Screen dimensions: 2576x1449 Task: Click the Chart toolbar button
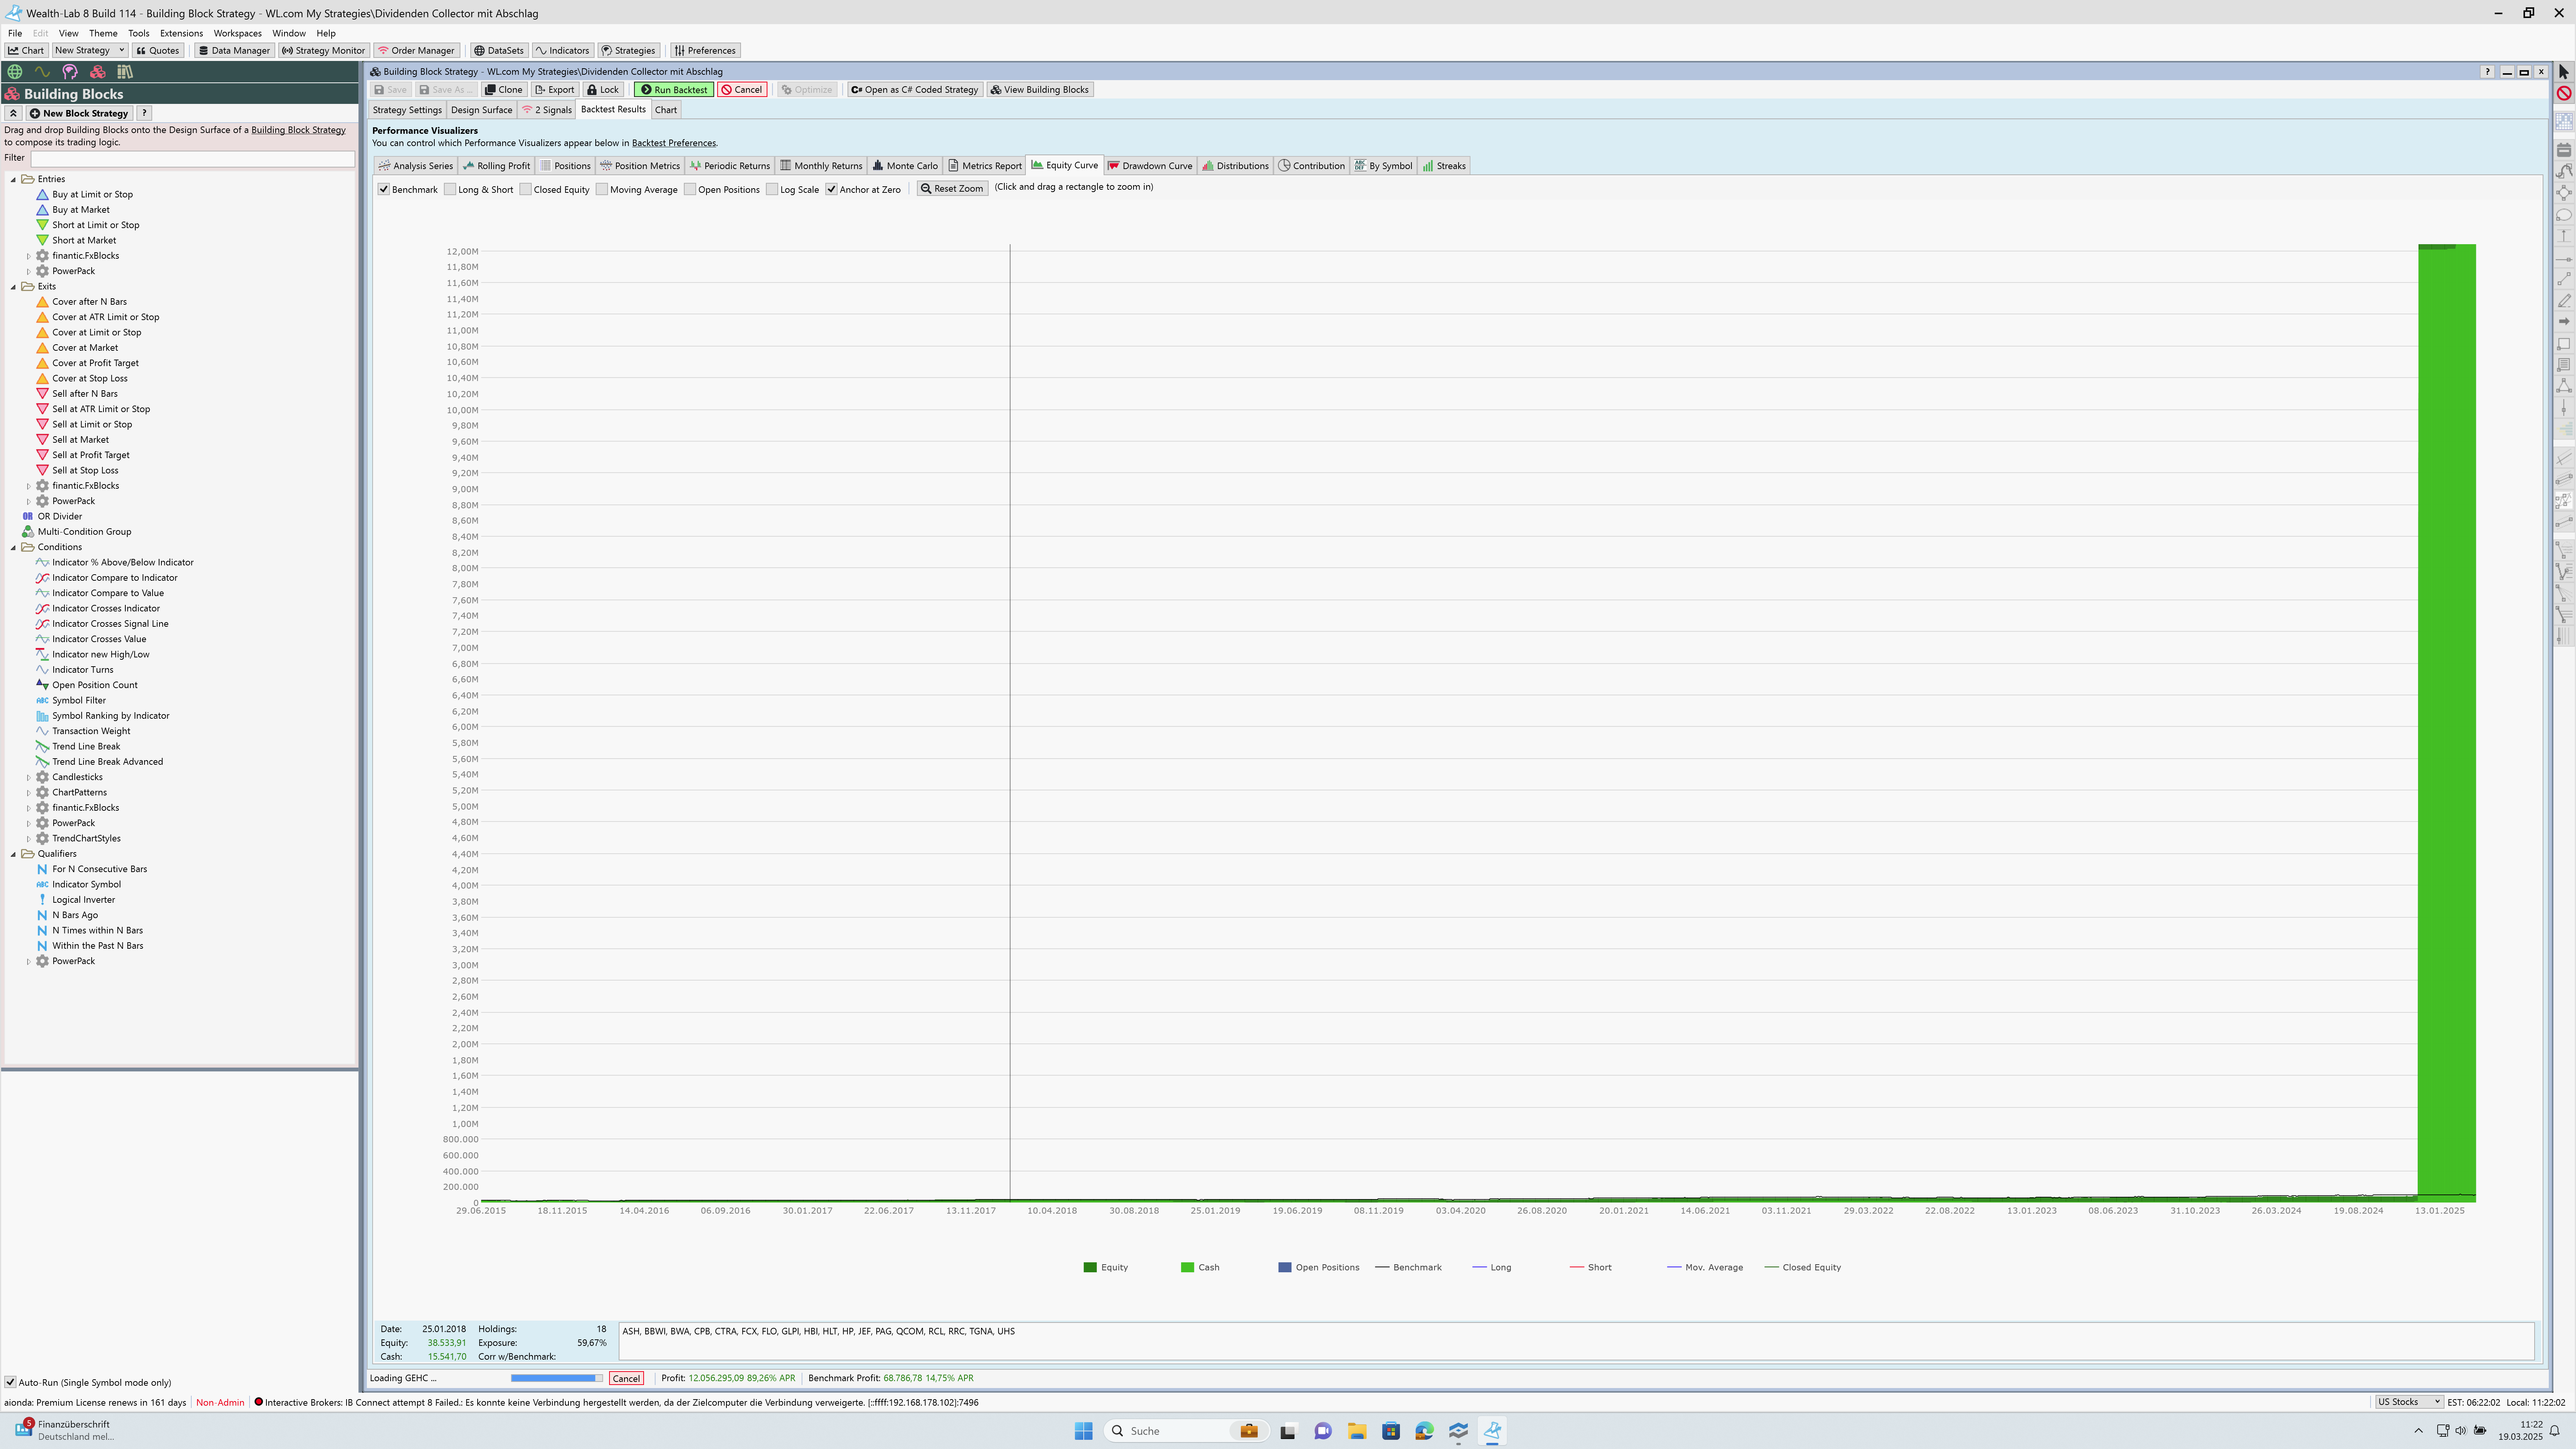26,50
